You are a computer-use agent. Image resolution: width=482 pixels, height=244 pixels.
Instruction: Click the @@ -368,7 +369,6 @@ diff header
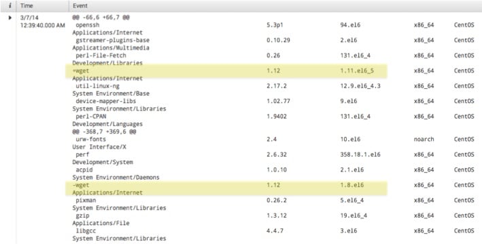[x=104, y=131]
